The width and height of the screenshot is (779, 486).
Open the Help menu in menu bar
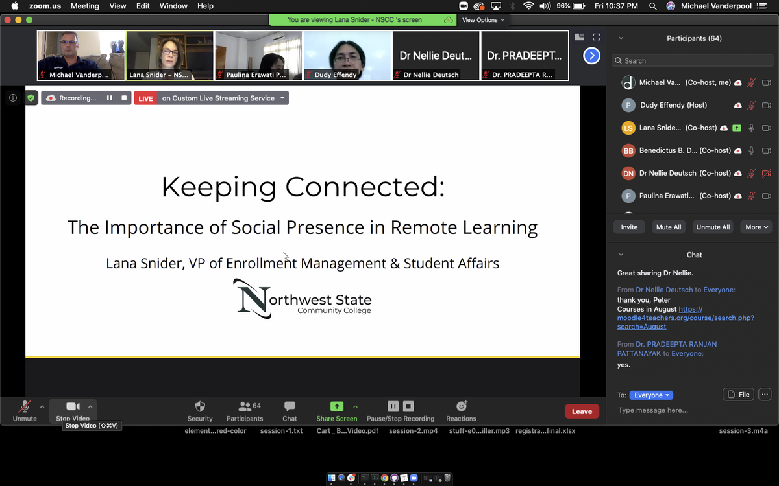coord(205,6)
